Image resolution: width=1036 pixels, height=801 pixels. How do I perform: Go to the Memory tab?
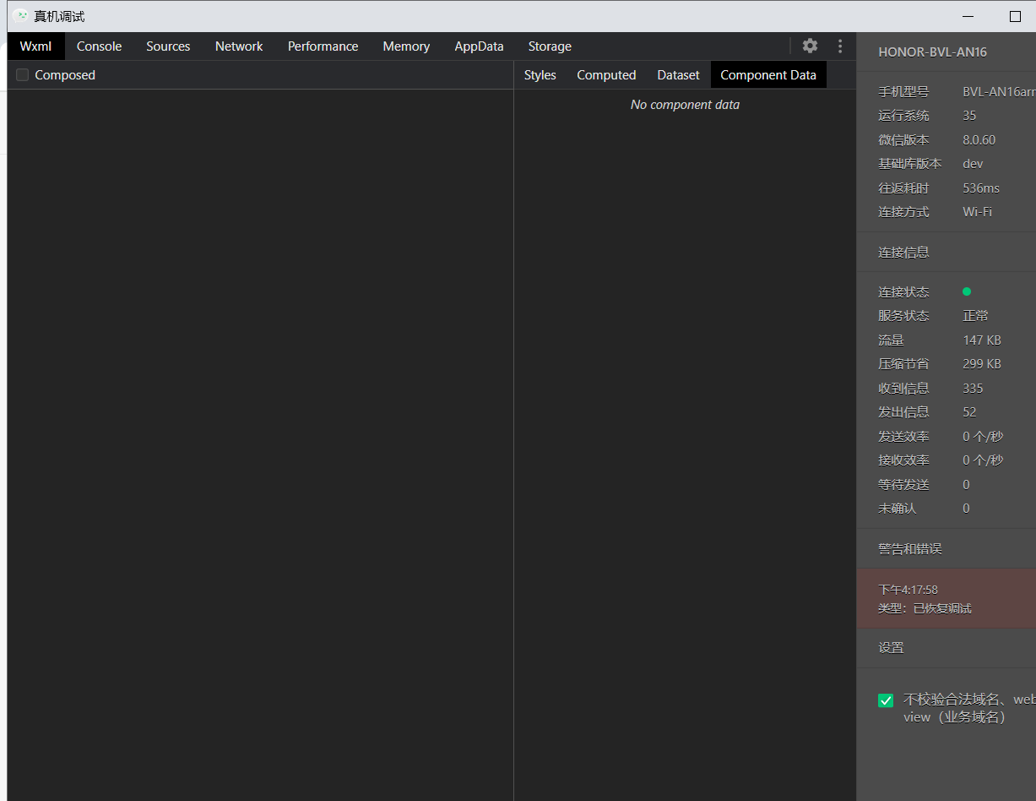(x=406, y=46)
